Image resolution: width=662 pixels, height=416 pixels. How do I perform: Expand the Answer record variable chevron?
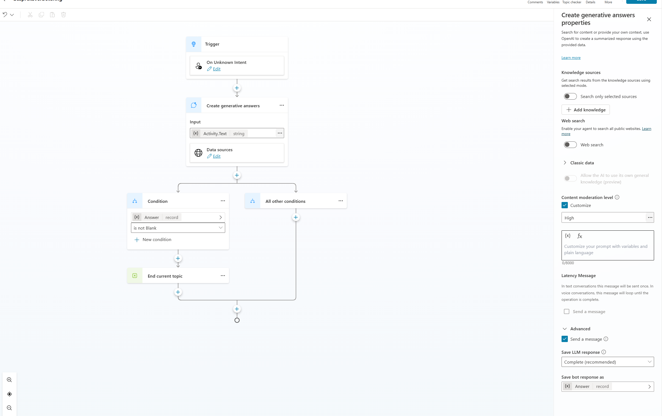[x=221, y=218]
